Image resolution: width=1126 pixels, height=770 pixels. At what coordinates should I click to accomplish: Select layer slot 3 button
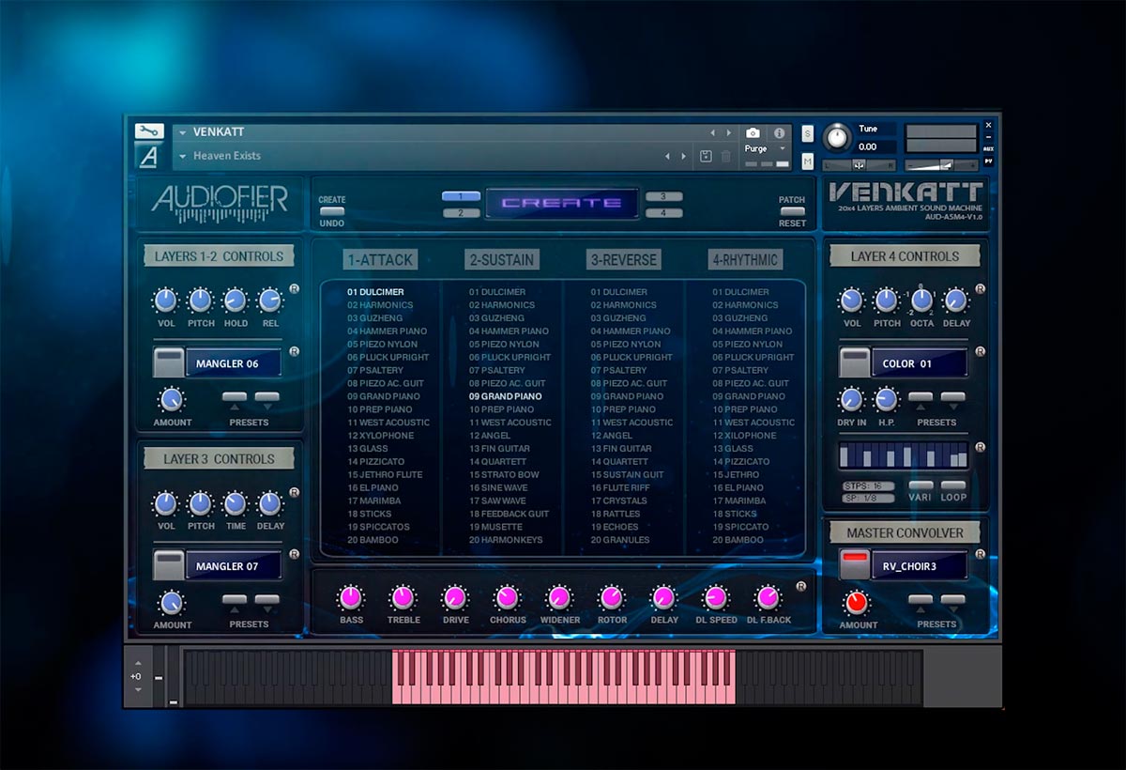pyautogui.click(x=663, y=196)
